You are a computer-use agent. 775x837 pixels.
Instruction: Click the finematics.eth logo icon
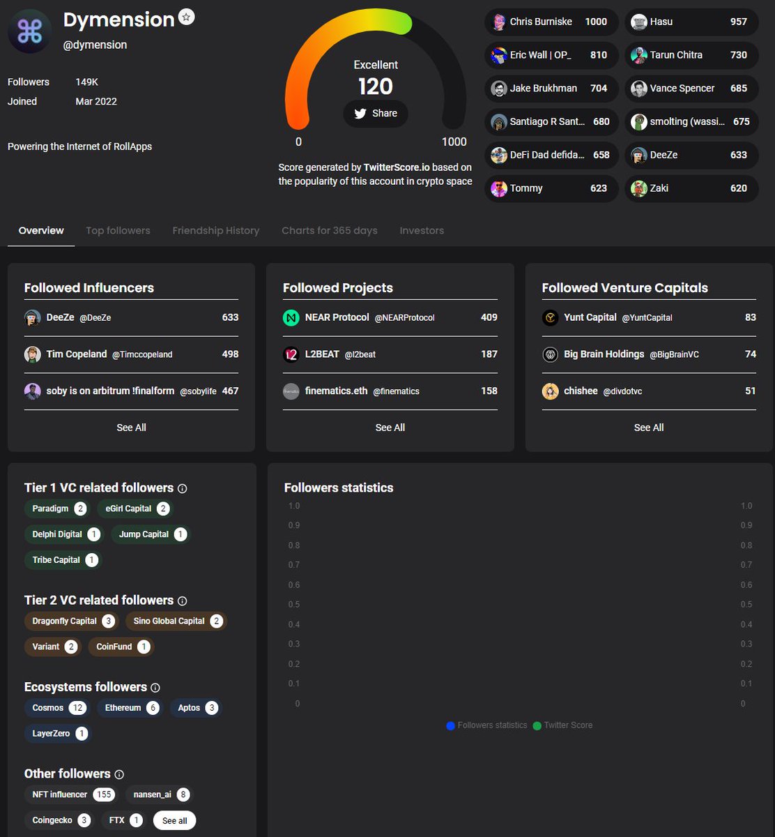point(291,391)
